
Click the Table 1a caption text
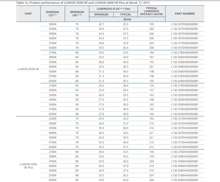(x=83, y=3)
